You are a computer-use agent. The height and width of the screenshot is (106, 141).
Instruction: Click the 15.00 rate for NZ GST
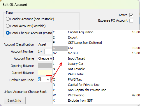(x=136, y=53)
